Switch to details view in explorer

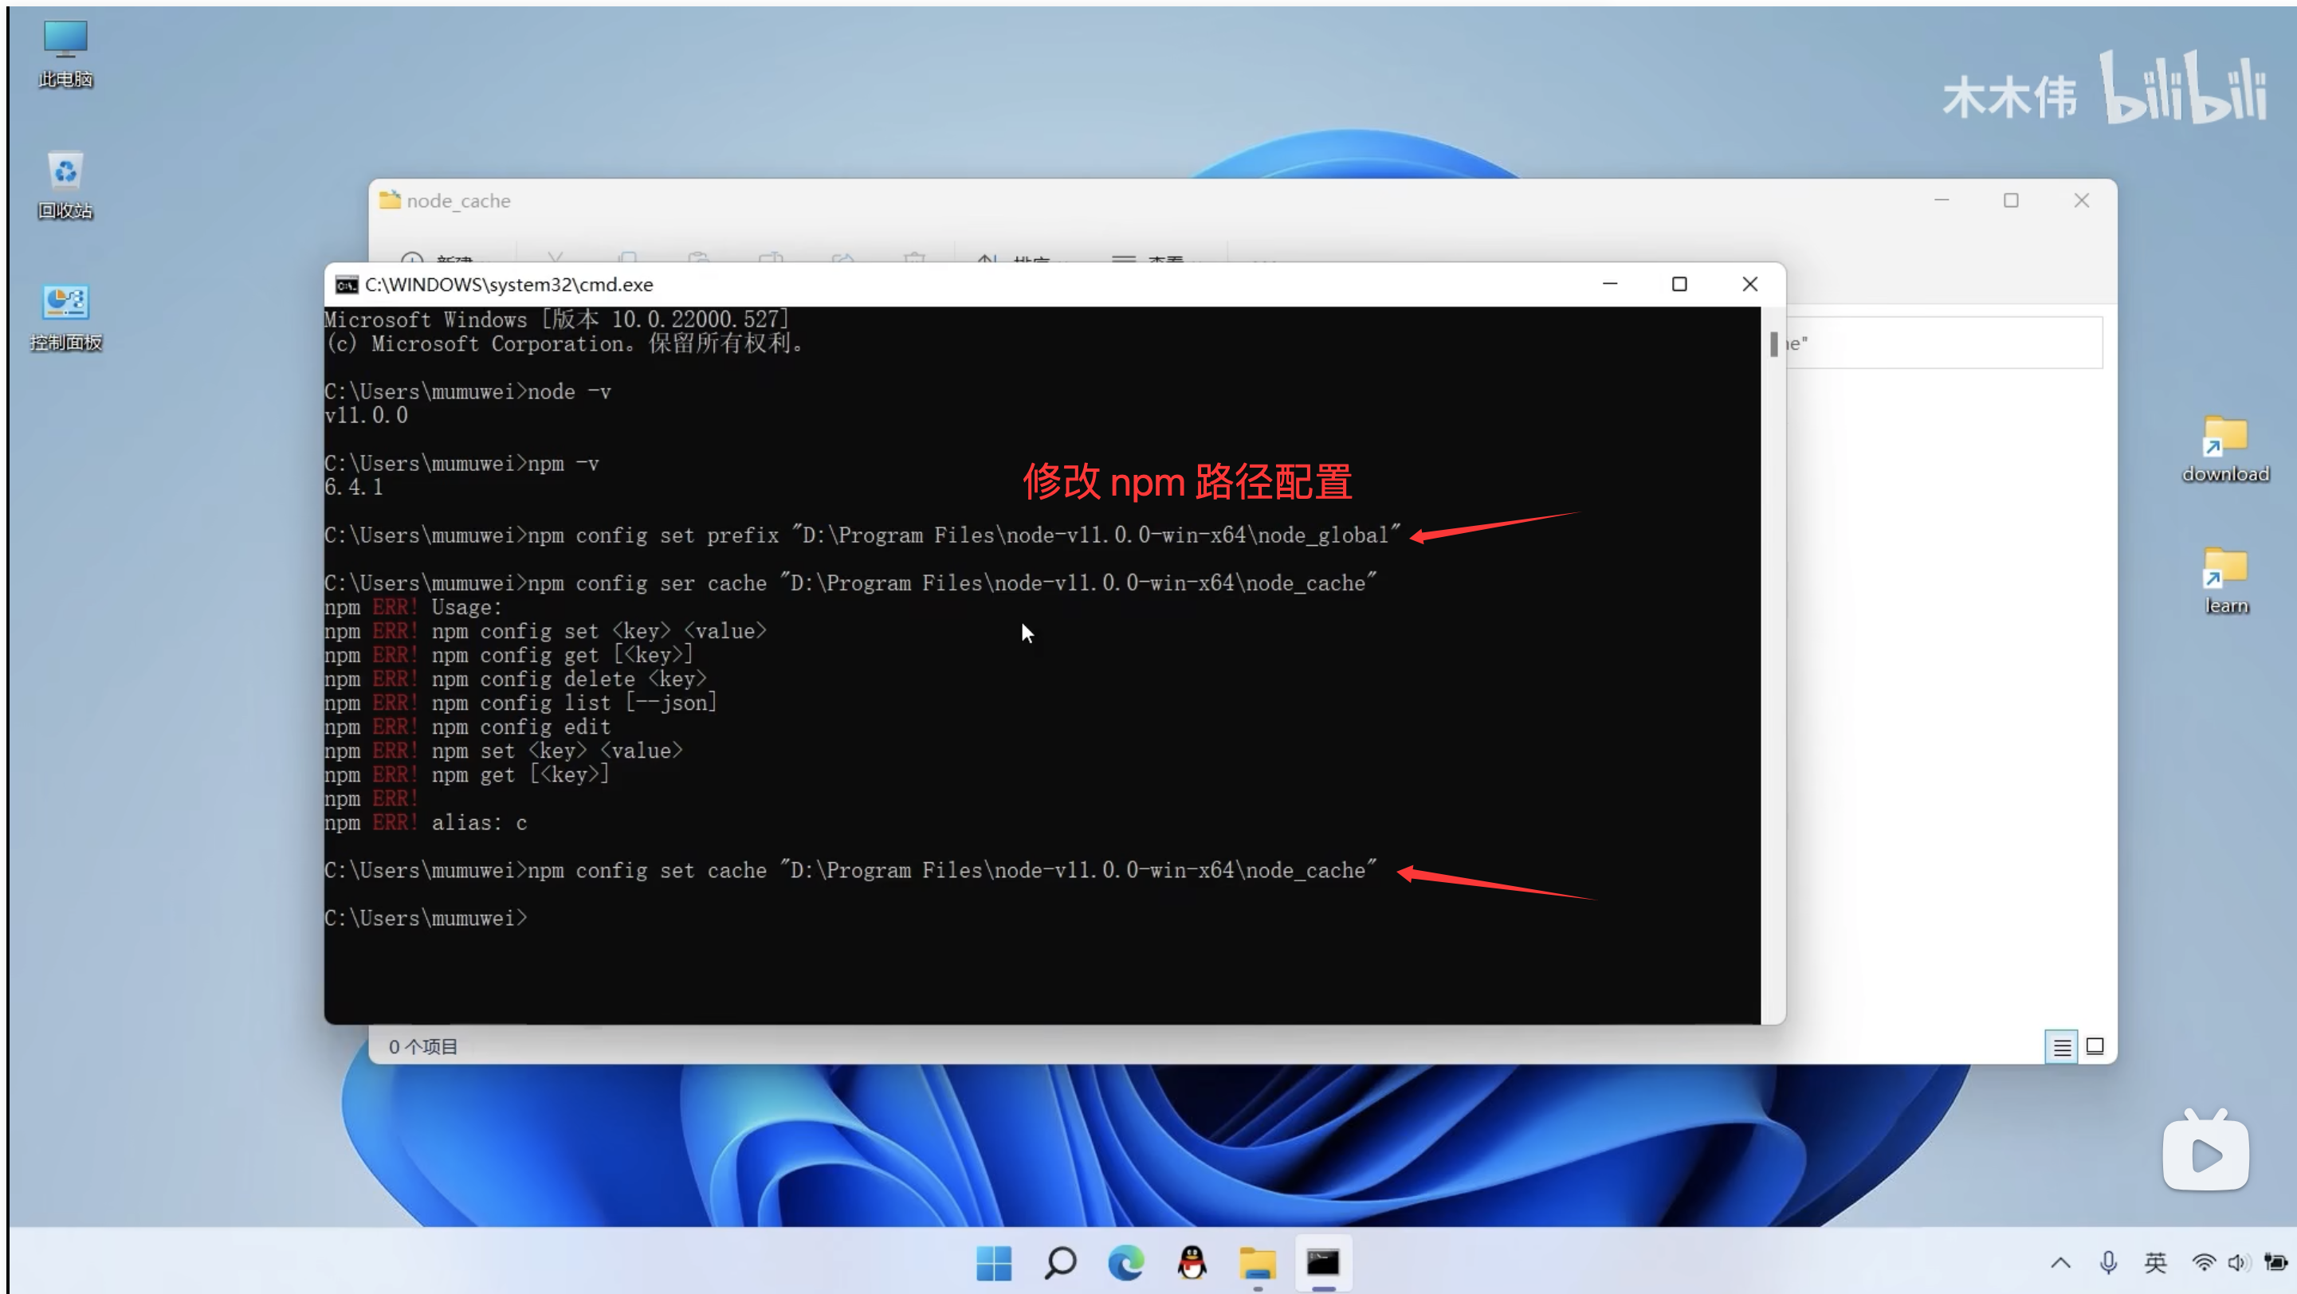pyautogui.click(x=2062, y=1046)
